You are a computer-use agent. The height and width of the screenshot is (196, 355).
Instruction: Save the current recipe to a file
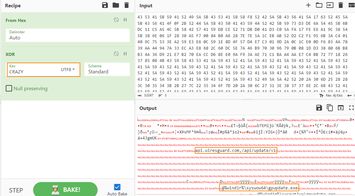coord(105,5)
